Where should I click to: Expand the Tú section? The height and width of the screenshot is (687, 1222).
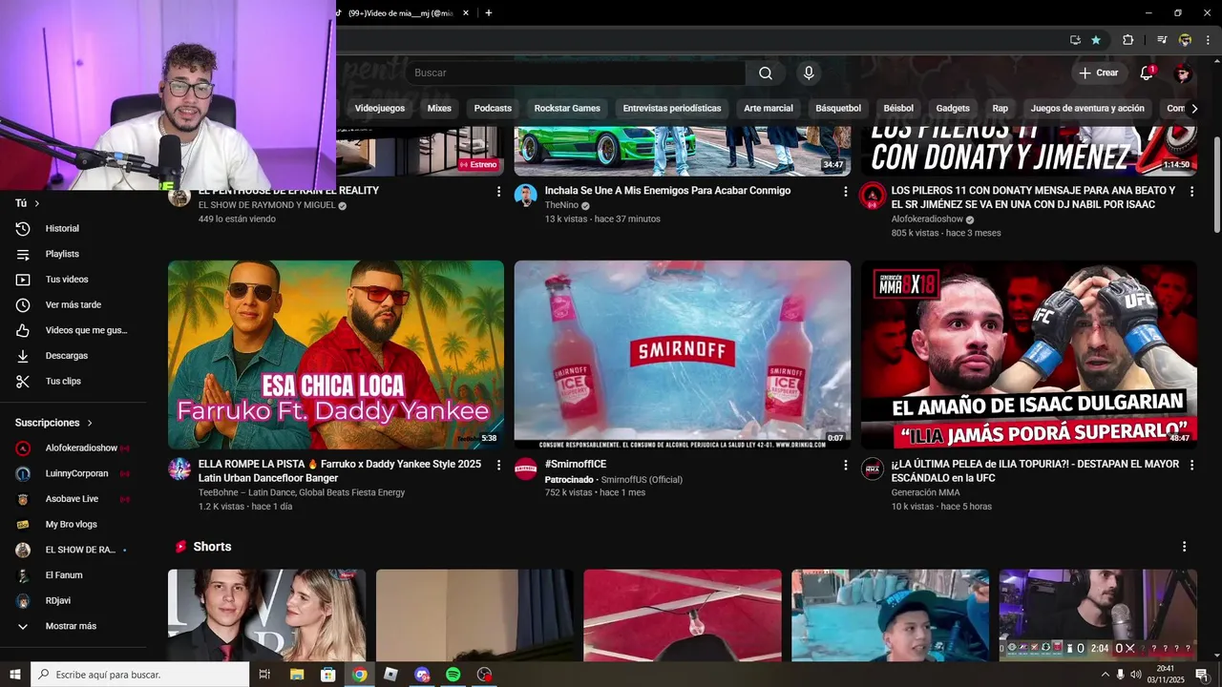29,203
